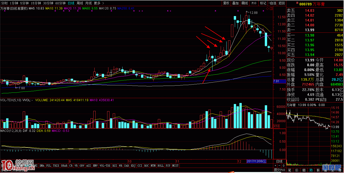Select the 15分钟 period
344x173 pixels.
click(36, 3)
